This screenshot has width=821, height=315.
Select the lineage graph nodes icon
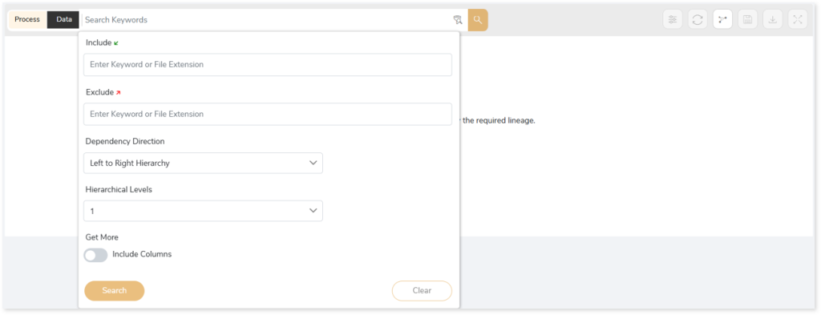tap(722, 20)
